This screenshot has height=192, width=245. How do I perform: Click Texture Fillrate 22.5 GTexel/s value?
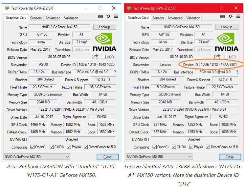coord(222,87)
